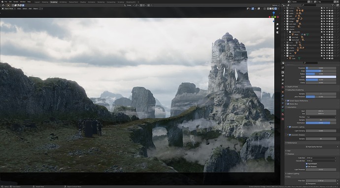
Task: Enable the High Quality Normals checkbox
Action: (x=306, y=147)
